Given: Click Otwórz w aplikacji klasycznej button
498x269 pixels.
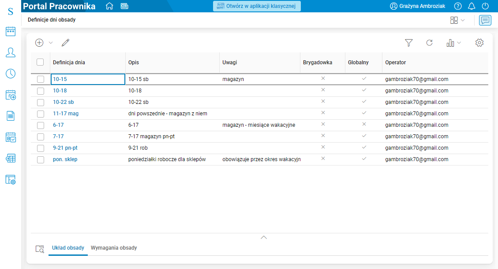Looking at the screenshot, I should point(257,6).
